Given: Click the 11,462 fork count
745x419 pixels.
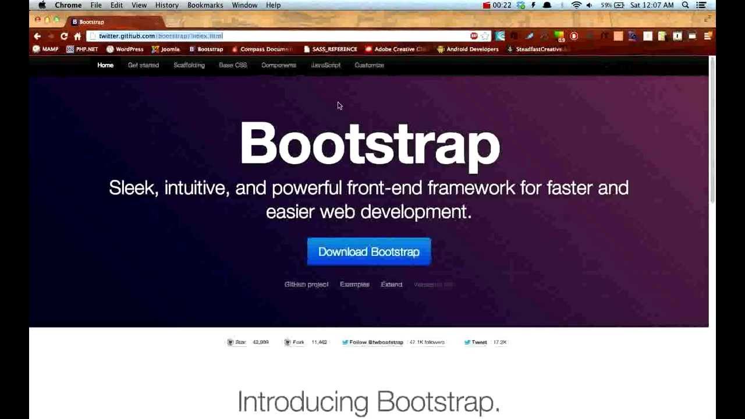Looking at the screenshot, I should [319, 342].
